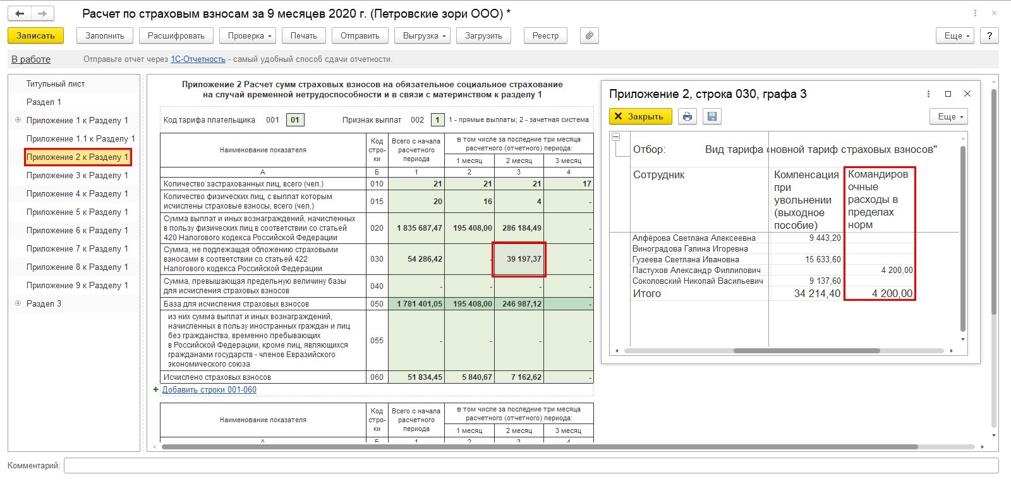Select cell 1 781 401,05 in row 050
1011x481 pixels.
pyautogui.click(x=416, y=304)
